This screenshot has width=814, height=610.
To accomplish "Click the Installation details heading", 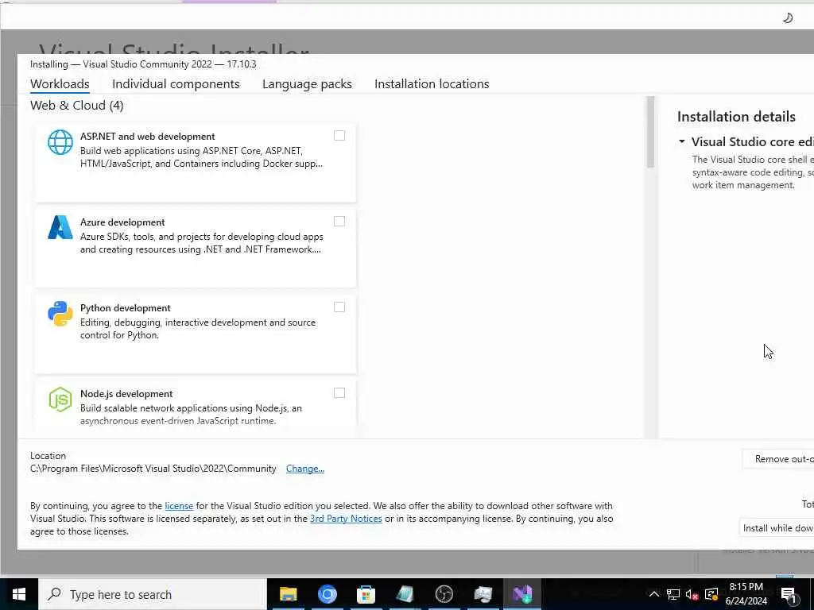I will pos(736,117).
